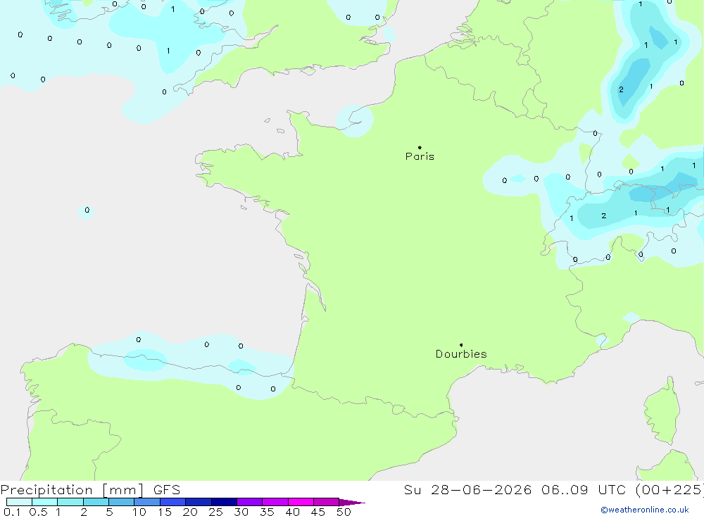Click the '06..09 UTC' time range text
Screen dimensions: 704x516
tap(584, 490)
